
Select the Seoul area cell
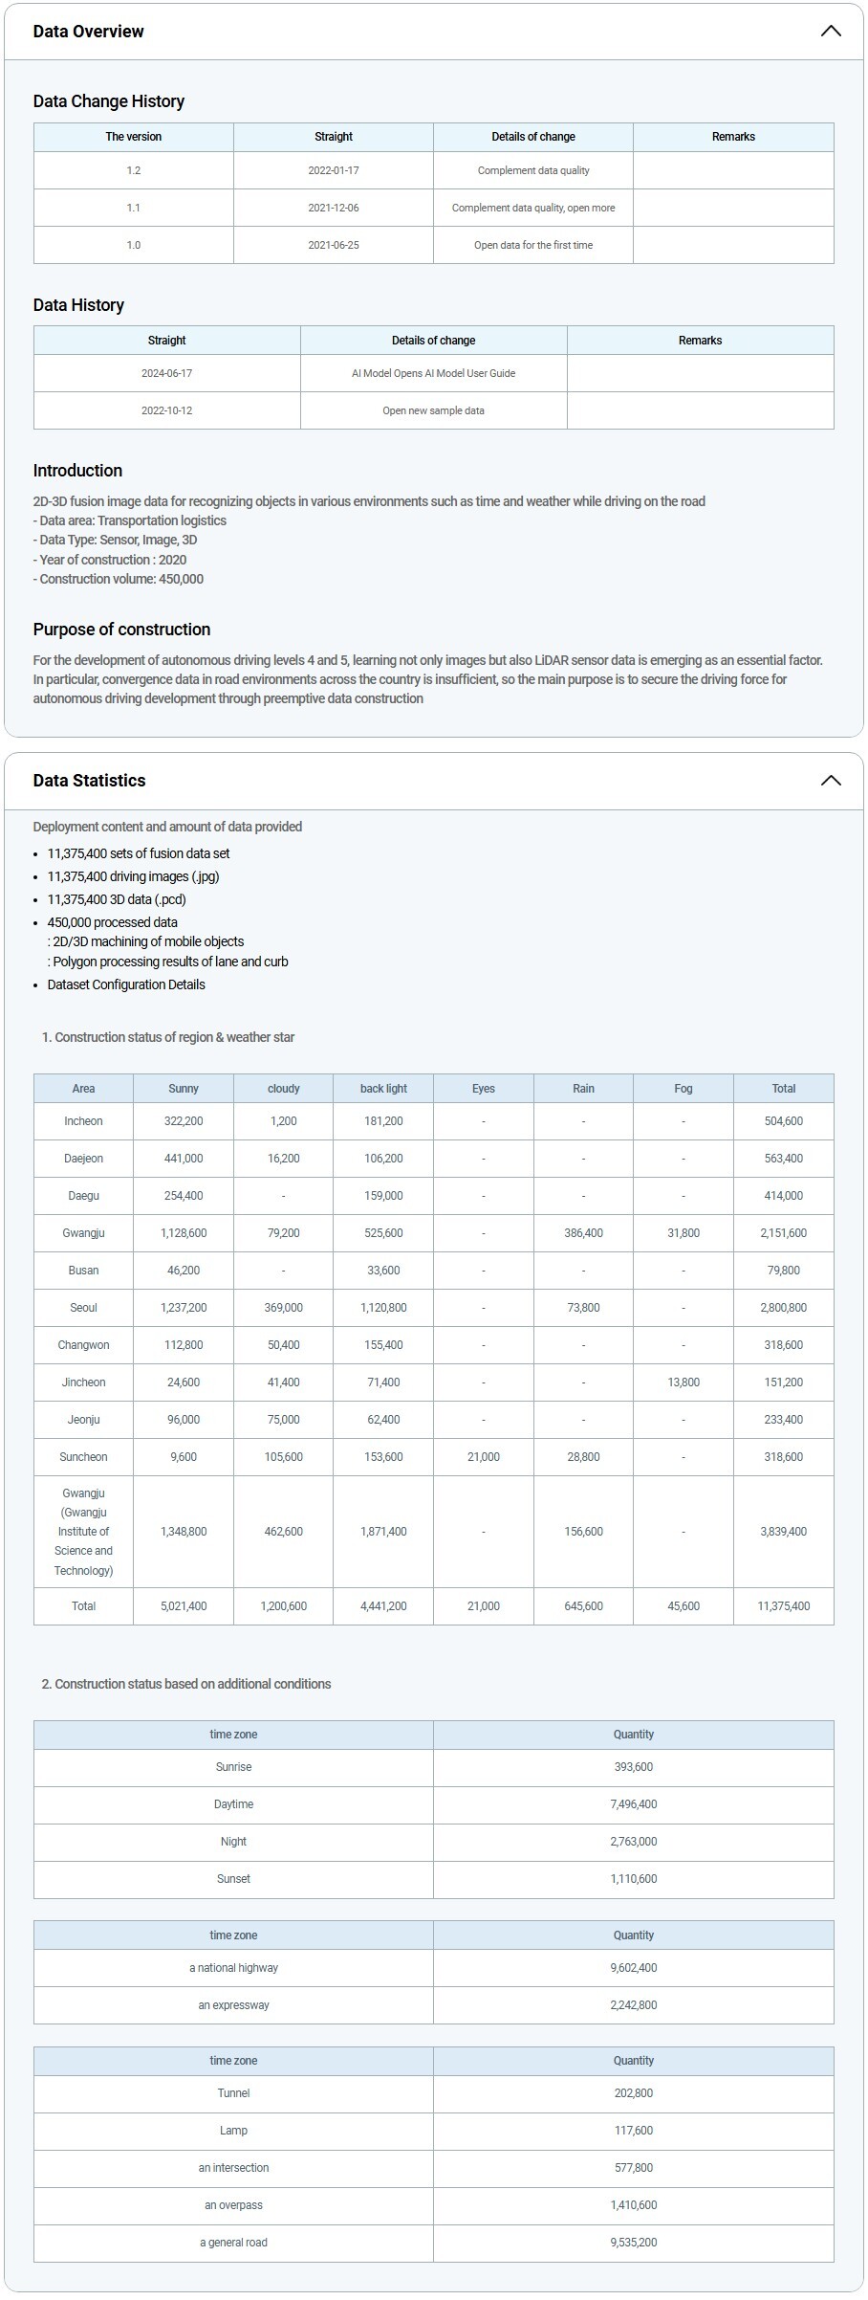[83, 1308]
